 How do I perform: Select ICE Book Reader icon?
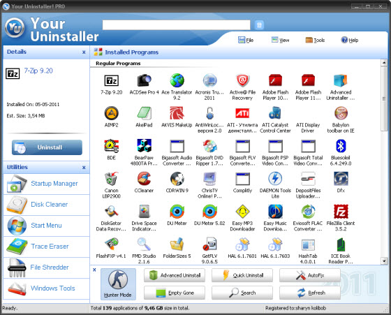[x=341, y=244]
